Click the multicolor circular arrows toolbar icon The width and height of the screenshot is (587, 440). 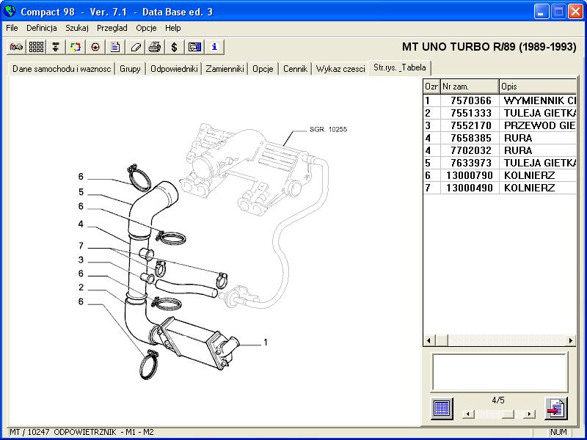pos(76,47)
